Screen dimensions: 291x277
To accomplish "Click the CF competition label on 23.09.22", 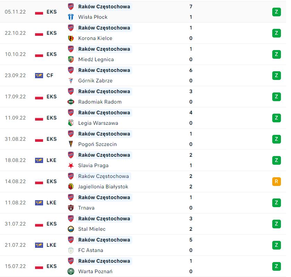I will pyautogui.click(x=50, y=75).
